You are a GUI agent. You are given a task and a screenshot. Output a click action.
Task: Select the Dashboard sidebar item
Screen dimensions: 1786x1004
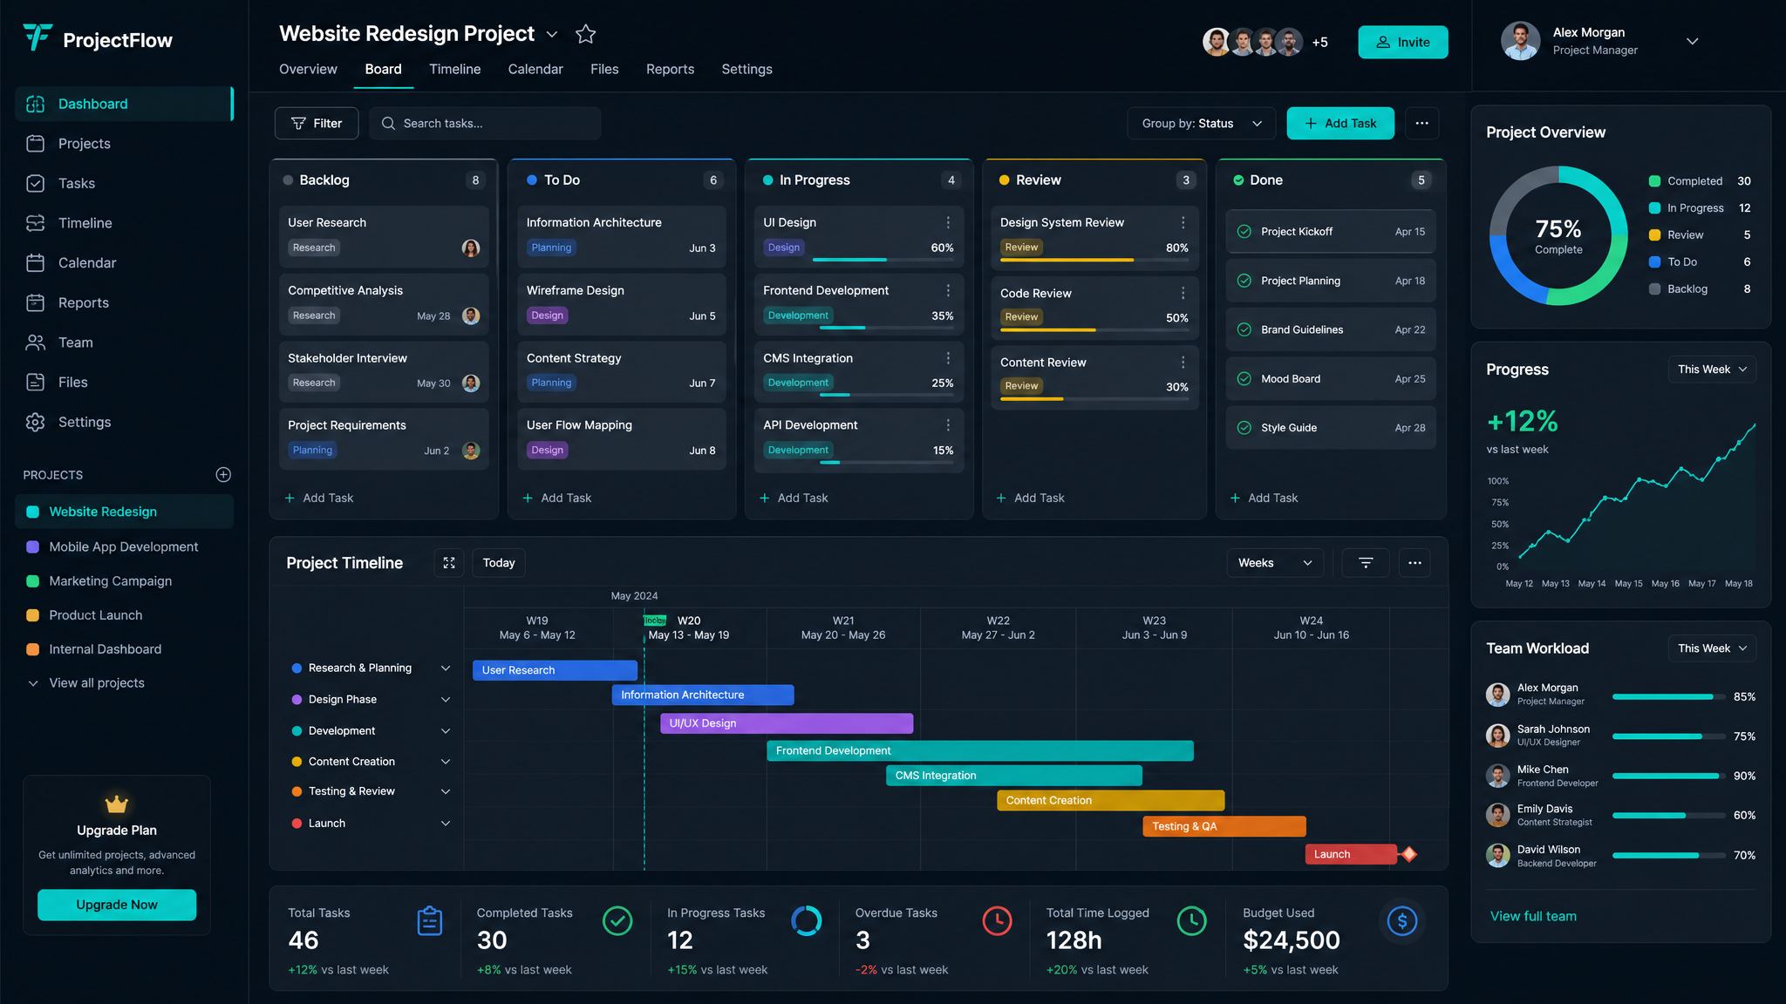pyautogui.click(x=124, y=104)
